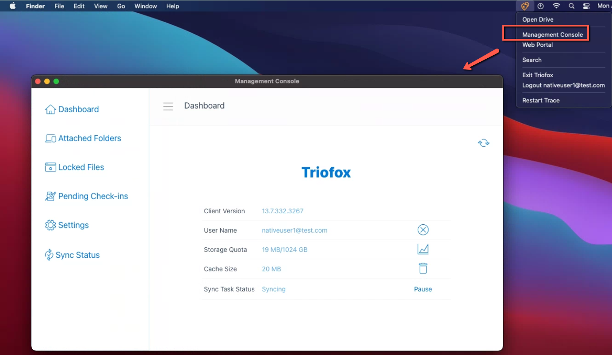Clear cache using the trash icon

pos(423,268)
